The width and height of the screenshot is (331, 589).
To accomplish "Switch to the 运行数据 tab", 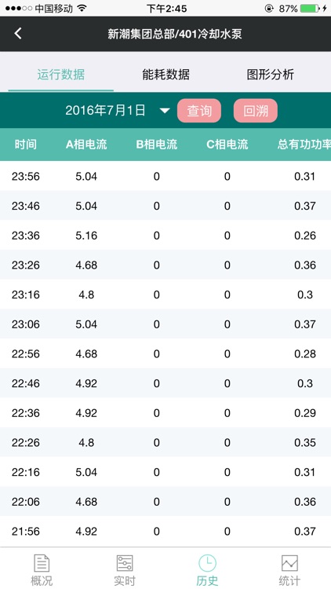I will 61,75.
